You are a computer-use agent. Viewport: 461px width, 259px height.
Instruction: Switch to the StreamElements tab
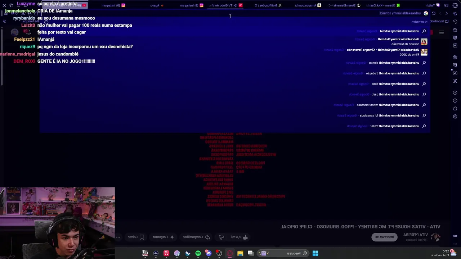click(x=344, y=5)
